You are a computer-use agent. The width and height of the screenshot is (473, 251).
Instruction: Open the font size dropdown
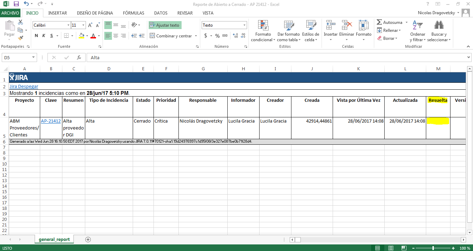[83, 25]
